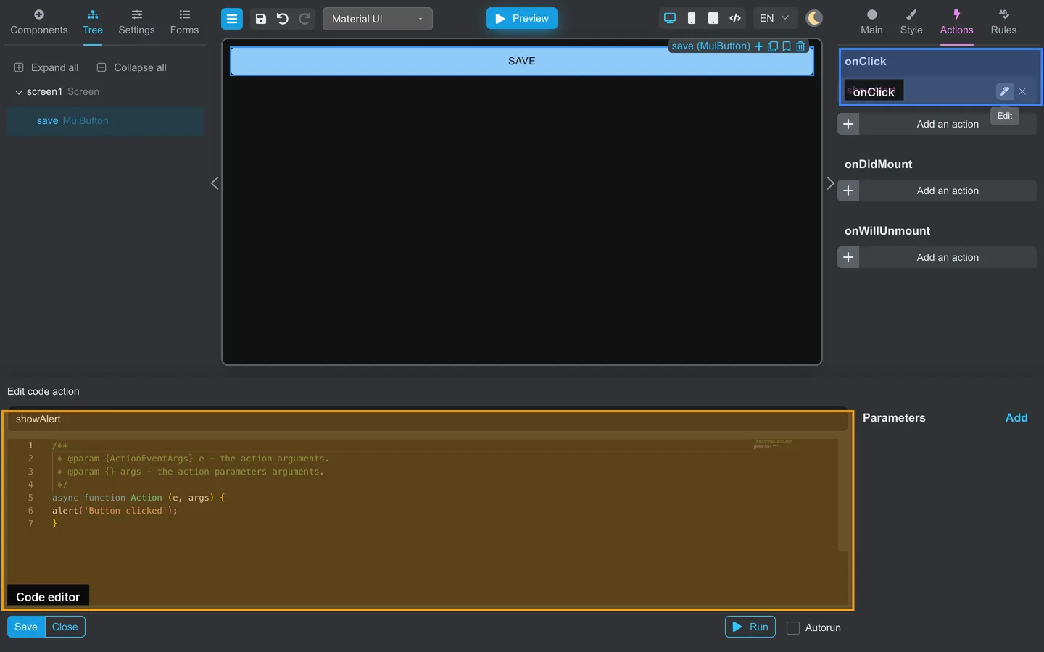This screenshot has height=652, width=1044.
Task: Click plus icon beside onWillUnmount Add action
Action: click(x=848, y=257)
